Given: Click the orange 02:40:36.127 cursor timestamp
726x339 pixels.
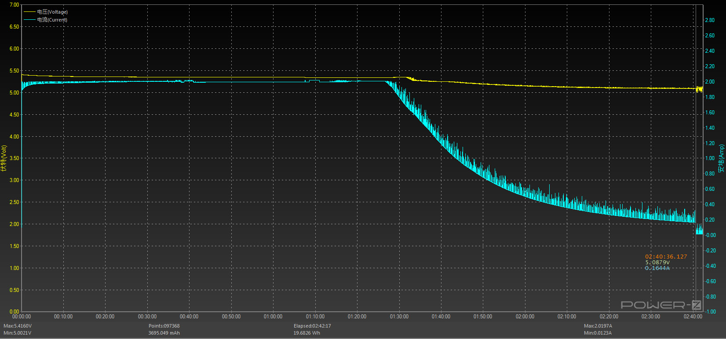Looking at the screenshot, I should (666, 256).
